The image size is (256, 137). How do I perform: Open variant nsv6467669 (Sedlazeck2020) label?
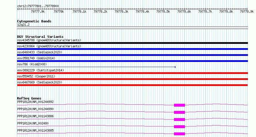[40, 82]
